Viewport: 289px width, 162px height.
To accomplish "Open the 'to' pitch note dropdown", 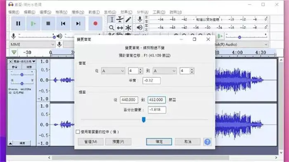I will click(x=165, y=71).
